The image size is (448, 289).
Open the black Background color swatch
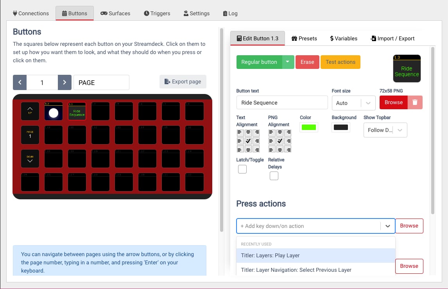click(340, 127)
